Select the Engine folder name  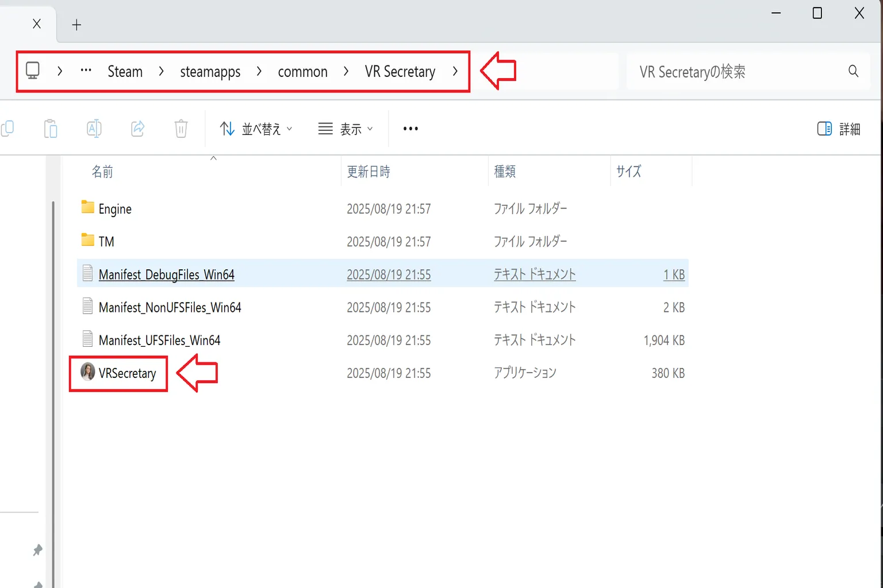[115, 209]
